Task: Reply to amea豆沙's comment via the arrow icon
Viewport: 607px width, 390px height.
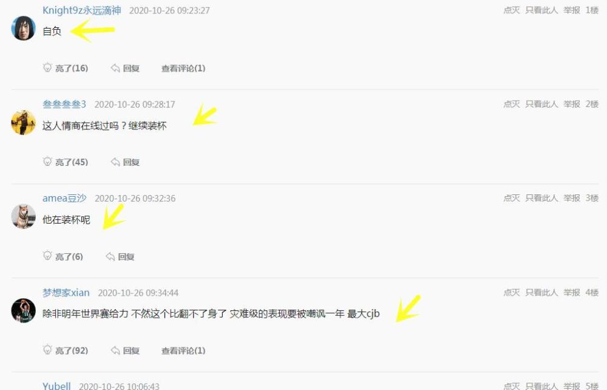Action: click(110, 256)
